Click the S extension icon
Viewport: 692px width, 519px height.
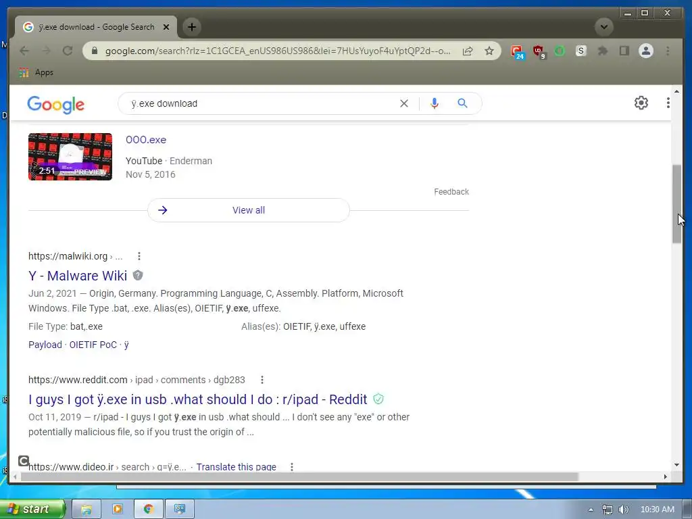tap(581, 51)
